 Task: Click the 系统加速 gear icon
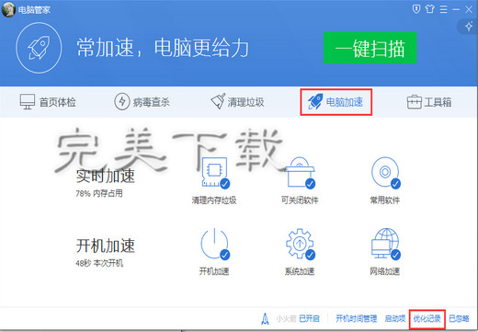click(x=300, y=244)
